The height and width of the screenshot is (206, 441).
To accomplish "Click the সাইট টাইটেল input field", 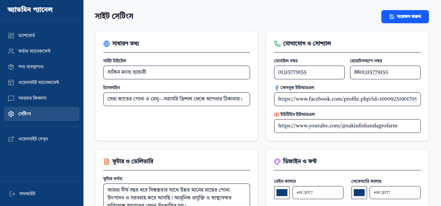I will (x=176, y=72).
